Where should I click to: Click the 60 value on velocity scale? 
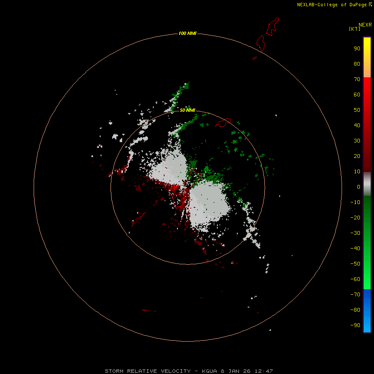point(357,94)
